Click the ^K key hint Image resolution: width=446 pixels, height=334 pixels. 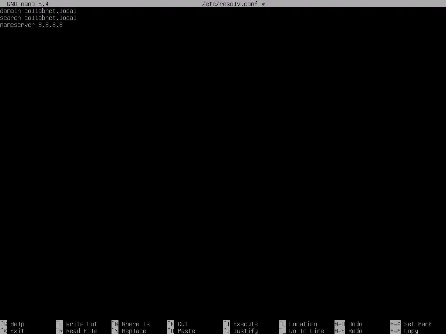[x=171, y=324]
